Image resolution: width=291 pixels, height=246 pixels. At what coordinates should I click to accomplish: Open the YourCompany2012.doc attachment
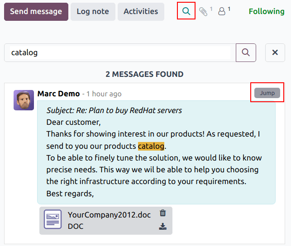[x=109, y=215]
